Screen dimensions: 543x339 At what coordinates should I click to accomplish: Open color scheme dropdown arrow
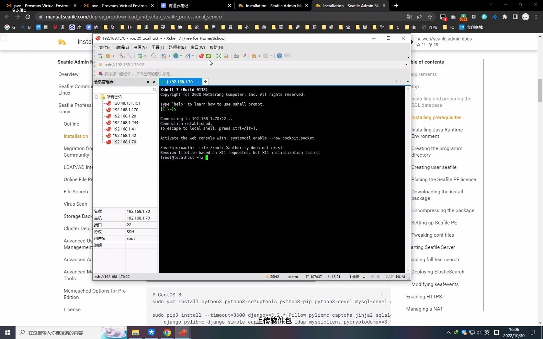[169, 56]
